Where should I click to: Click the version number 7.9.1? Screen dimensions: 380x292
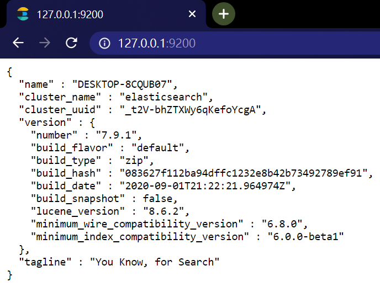116,135
